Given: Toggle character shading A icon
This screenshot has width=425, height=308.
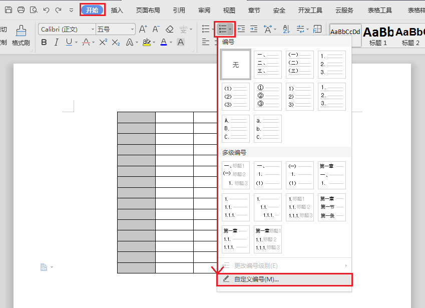Looking at the screenshot, I should click(181, 42).
